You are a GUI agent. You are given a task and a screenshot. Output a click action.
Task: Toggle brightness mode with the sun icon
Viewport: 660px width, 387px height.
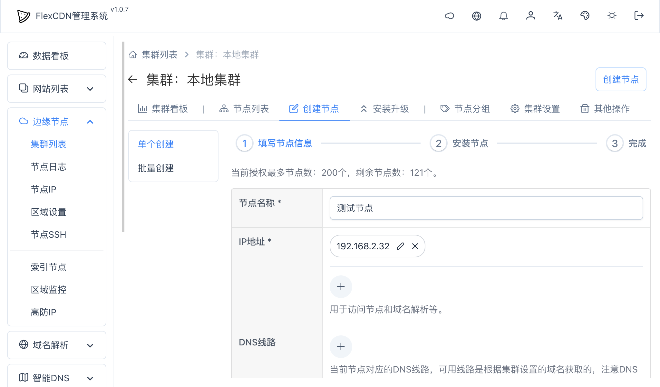coord(612,16)
